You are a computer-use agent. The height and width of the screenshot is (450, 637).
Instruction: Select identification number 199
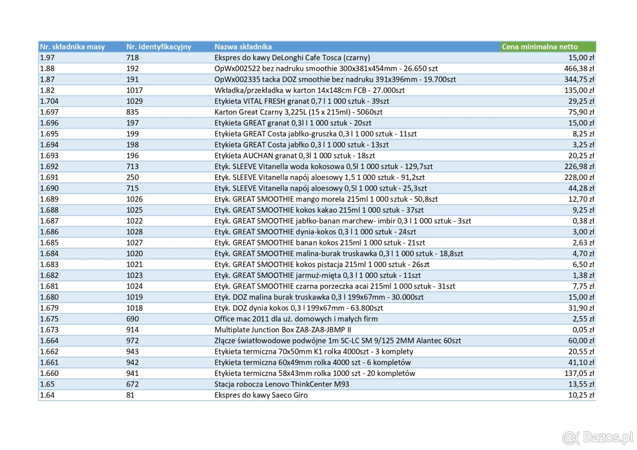[133, 134]
